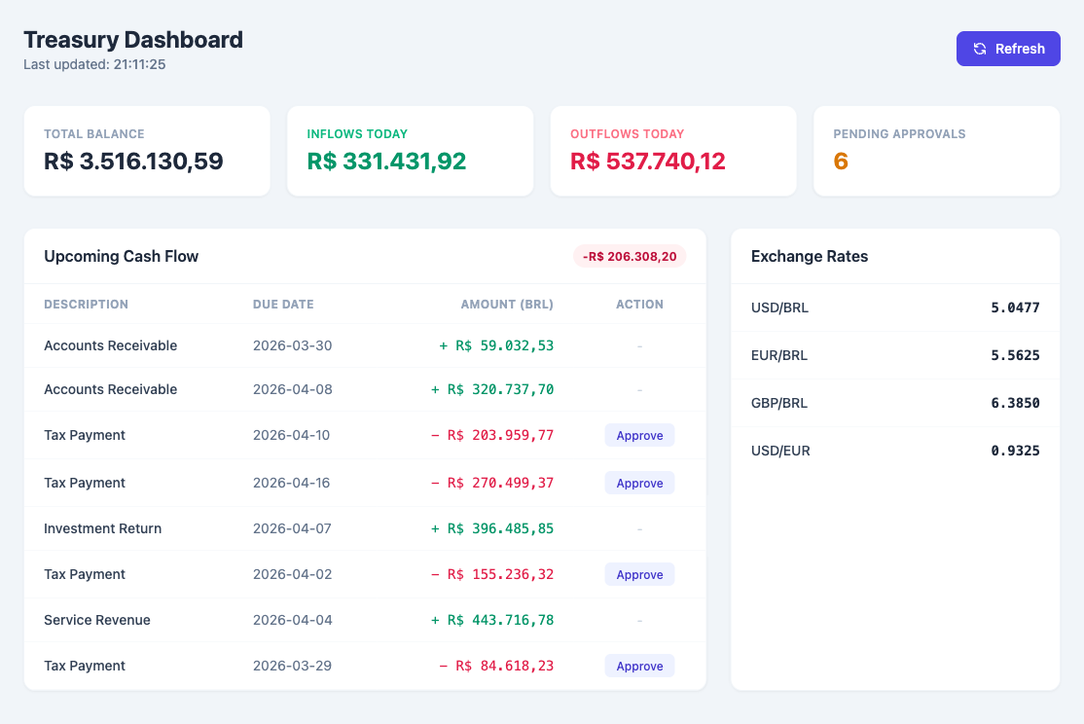Viewport: 1084px width, 724px height.
Task: Select the Outflows Today summary card
Action: coord(673,151)
